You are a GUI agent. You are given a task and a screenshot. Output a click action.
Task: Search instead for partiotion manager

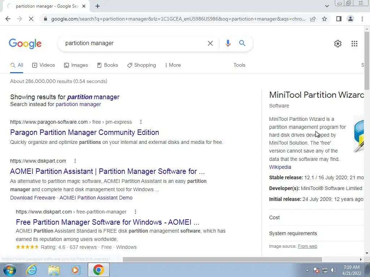tap(78, 104)
